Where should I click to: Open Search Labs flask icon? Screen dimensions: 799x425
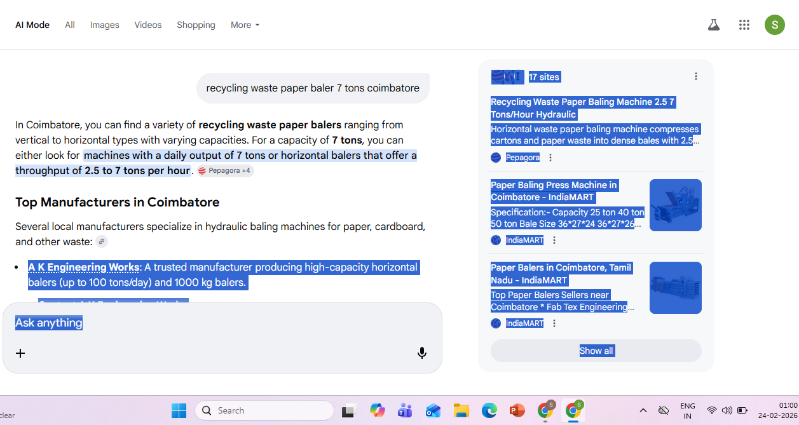[x=714, y=25]
